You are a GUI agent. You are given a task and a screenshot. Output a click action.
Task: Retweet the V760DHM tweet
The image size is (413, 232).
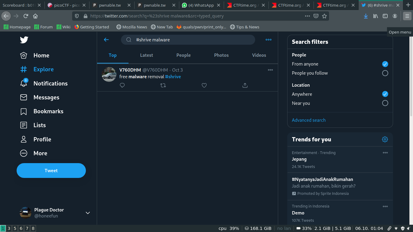click(163, 85)
